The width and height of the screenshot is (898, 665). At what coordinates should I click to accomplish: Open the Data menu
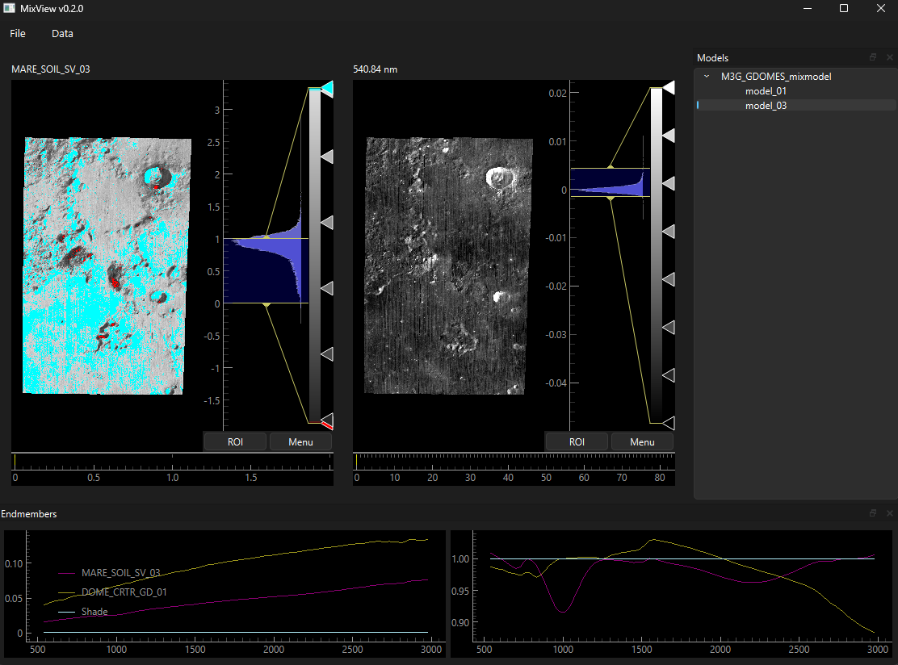click(62, 34)
